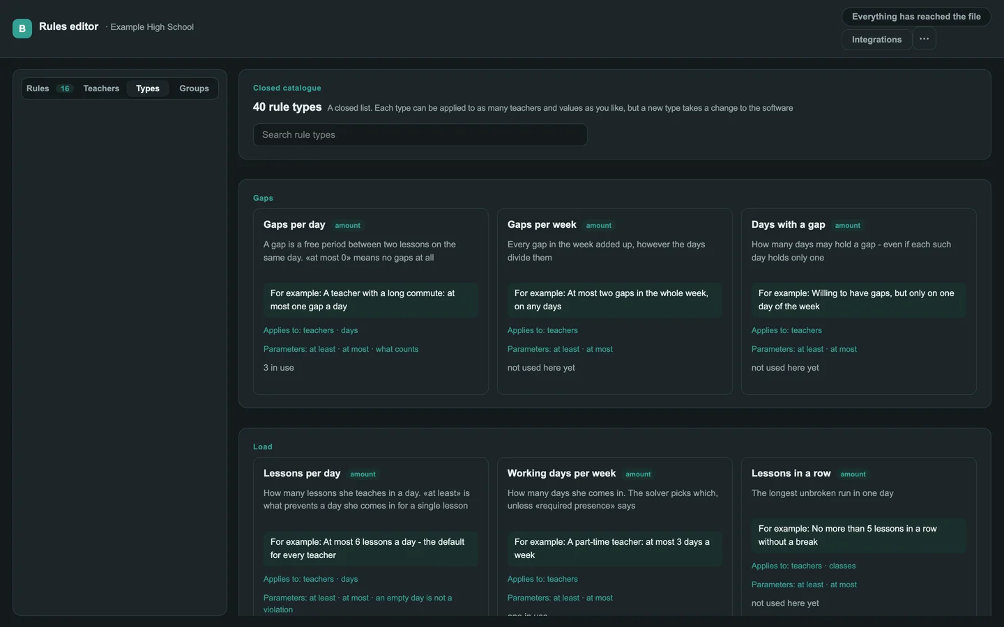1004x627 pixels.
Task: Click the amount badge on Lessons in a row
Action: tap(853, 474)
